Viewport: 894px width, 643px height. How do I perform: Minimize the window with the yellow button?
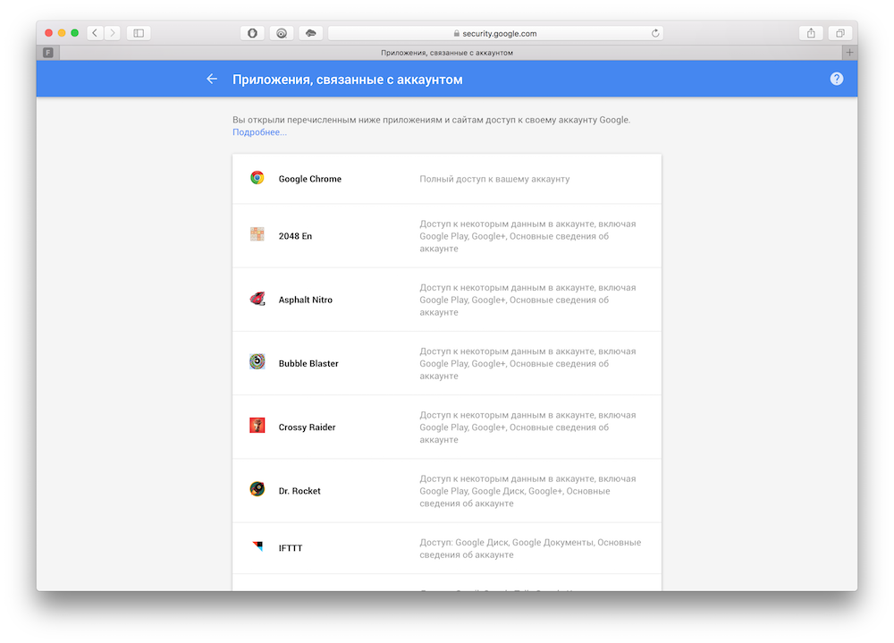coord(62,33)
